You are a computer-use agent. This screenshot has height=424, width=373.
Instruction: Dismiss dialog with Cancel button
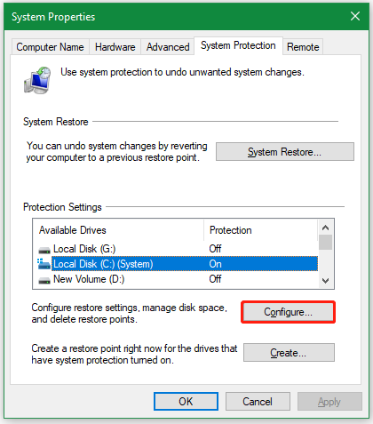tap(258, 402)
